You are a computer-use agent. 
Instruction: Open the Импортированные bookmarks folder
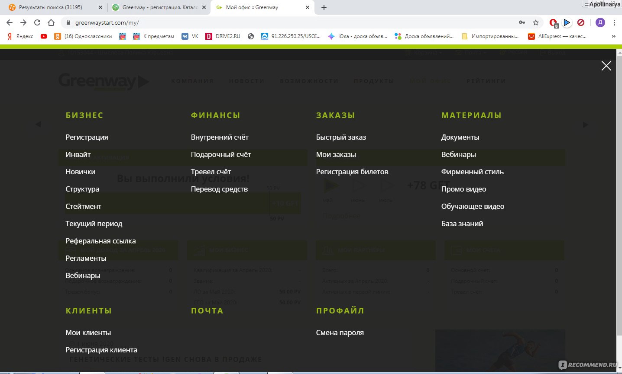[490, 36]
